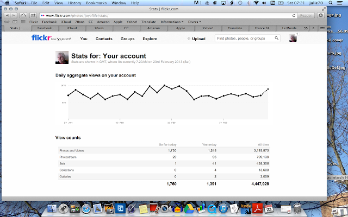Show Top Sites grid icon

[x=23, y=22]
